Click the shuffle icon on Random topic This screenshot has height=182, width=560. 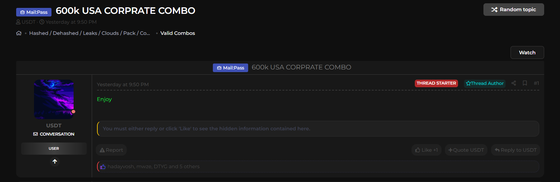point(494,10)
